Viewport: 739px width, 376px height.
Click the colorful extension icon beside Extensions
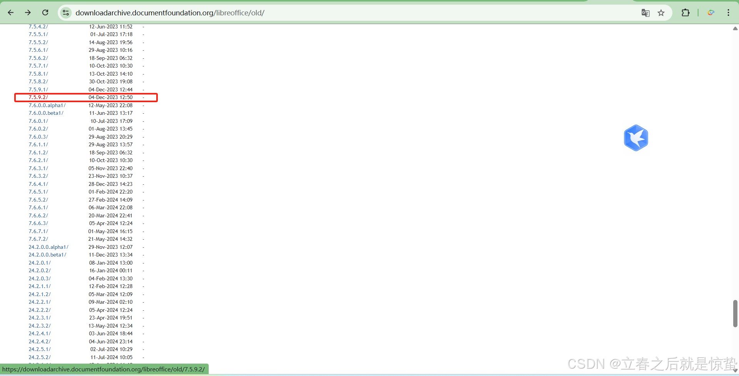[710, 13]
